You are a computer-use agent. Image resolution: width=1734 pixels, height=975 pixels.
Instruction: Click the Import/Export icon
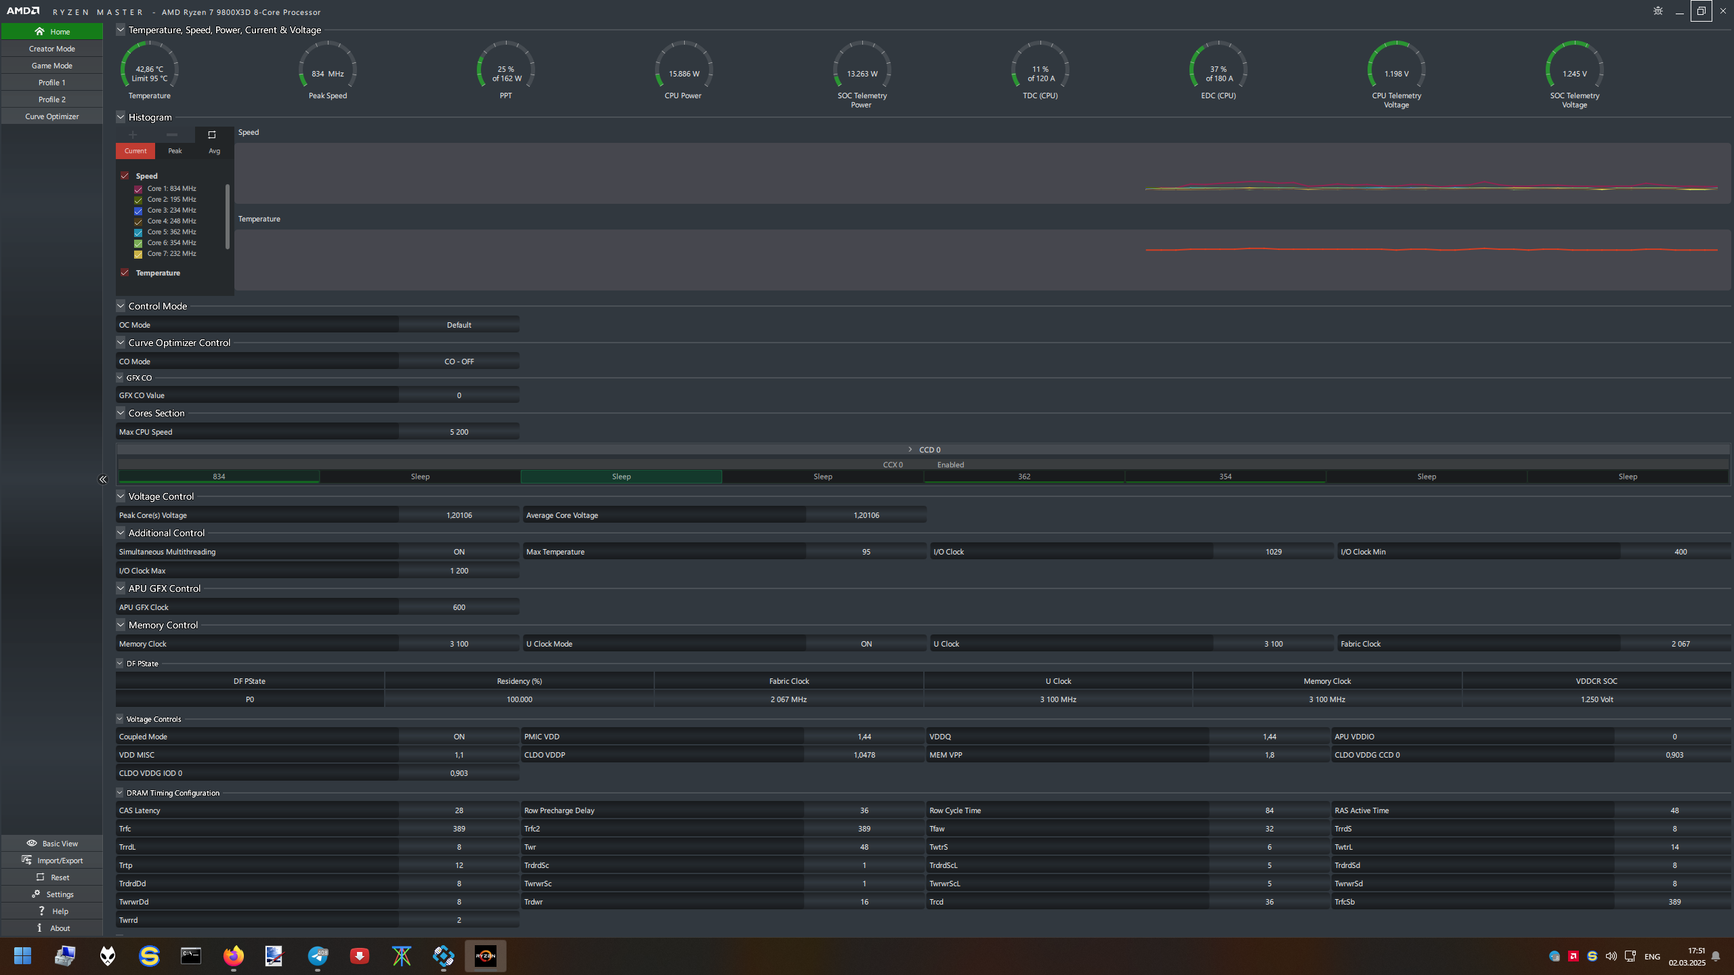tap(26, 860)
